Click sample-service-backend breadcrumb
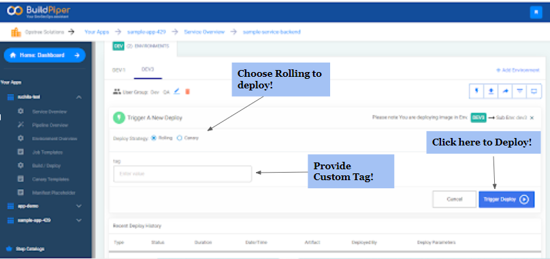This screenshot has height=259, width=550. pos(272,32)
